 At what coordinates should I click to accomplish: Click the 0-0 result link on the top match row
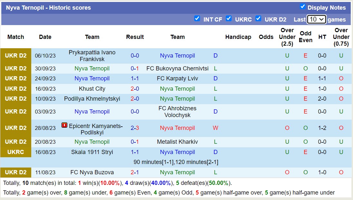[135, 56]
